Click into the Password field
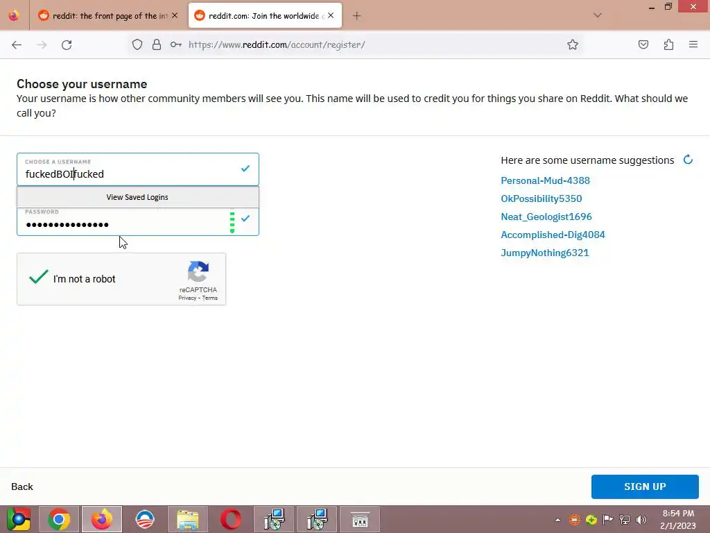 [138, 221]
